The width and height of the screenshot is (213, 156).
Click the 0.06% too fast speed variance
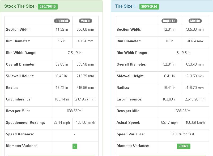coord(183,134)
